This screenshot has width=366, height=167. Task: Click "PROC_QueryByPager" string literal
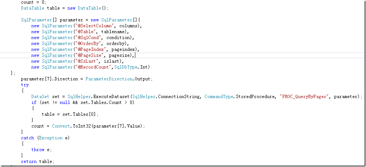304,97
